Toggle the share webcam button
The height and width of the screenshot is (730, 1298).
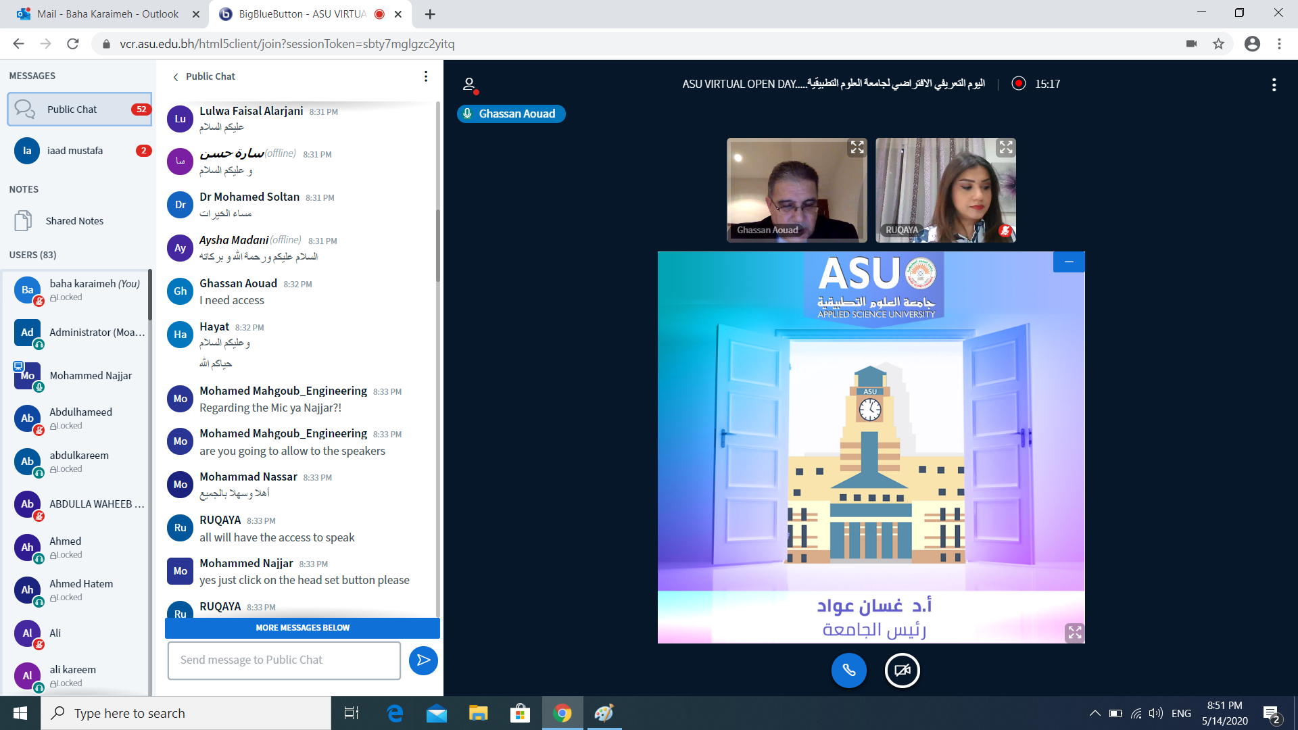[903, 671]
